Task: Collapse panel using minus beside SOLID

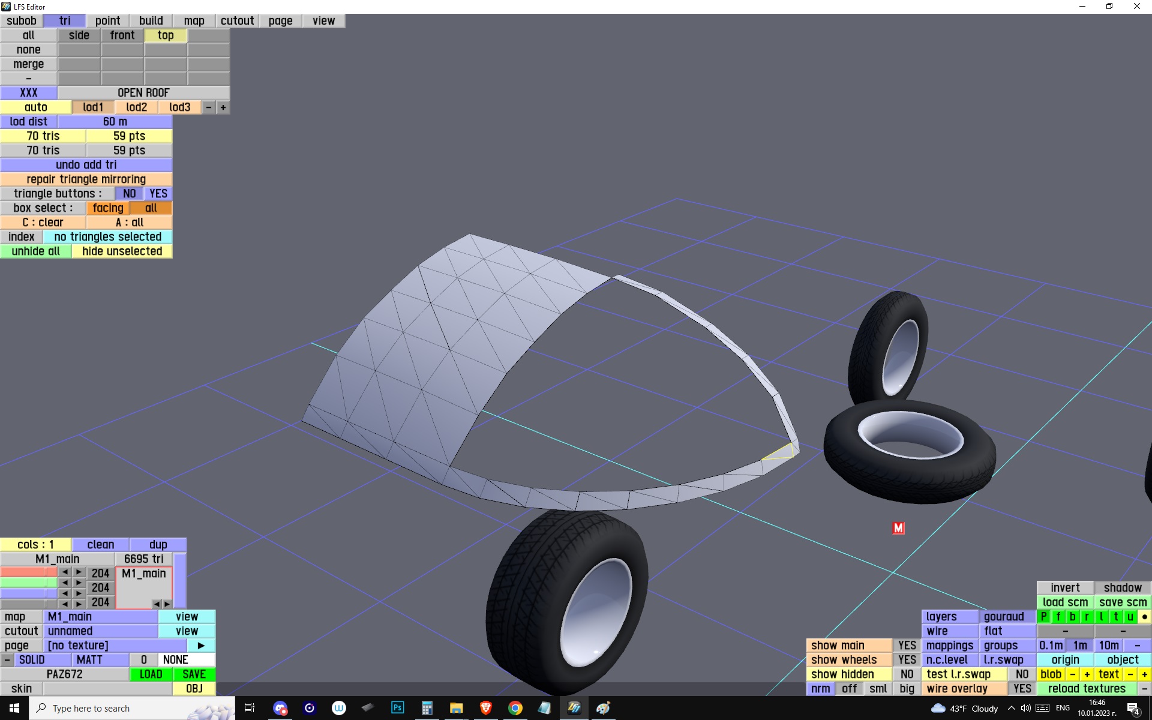Action: point(7,660)
